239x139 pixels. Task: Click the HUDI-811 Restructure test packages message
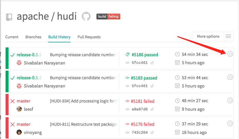pyautogui.click(x=84, y=124)
